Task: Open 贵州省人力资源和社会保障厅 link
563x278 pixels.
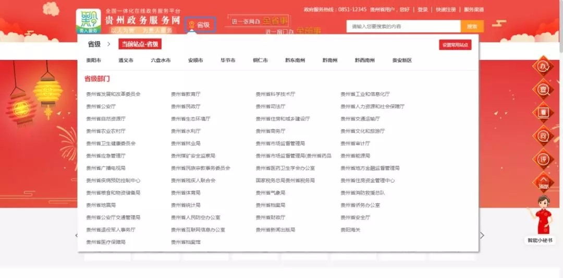Action: [372, 106]
